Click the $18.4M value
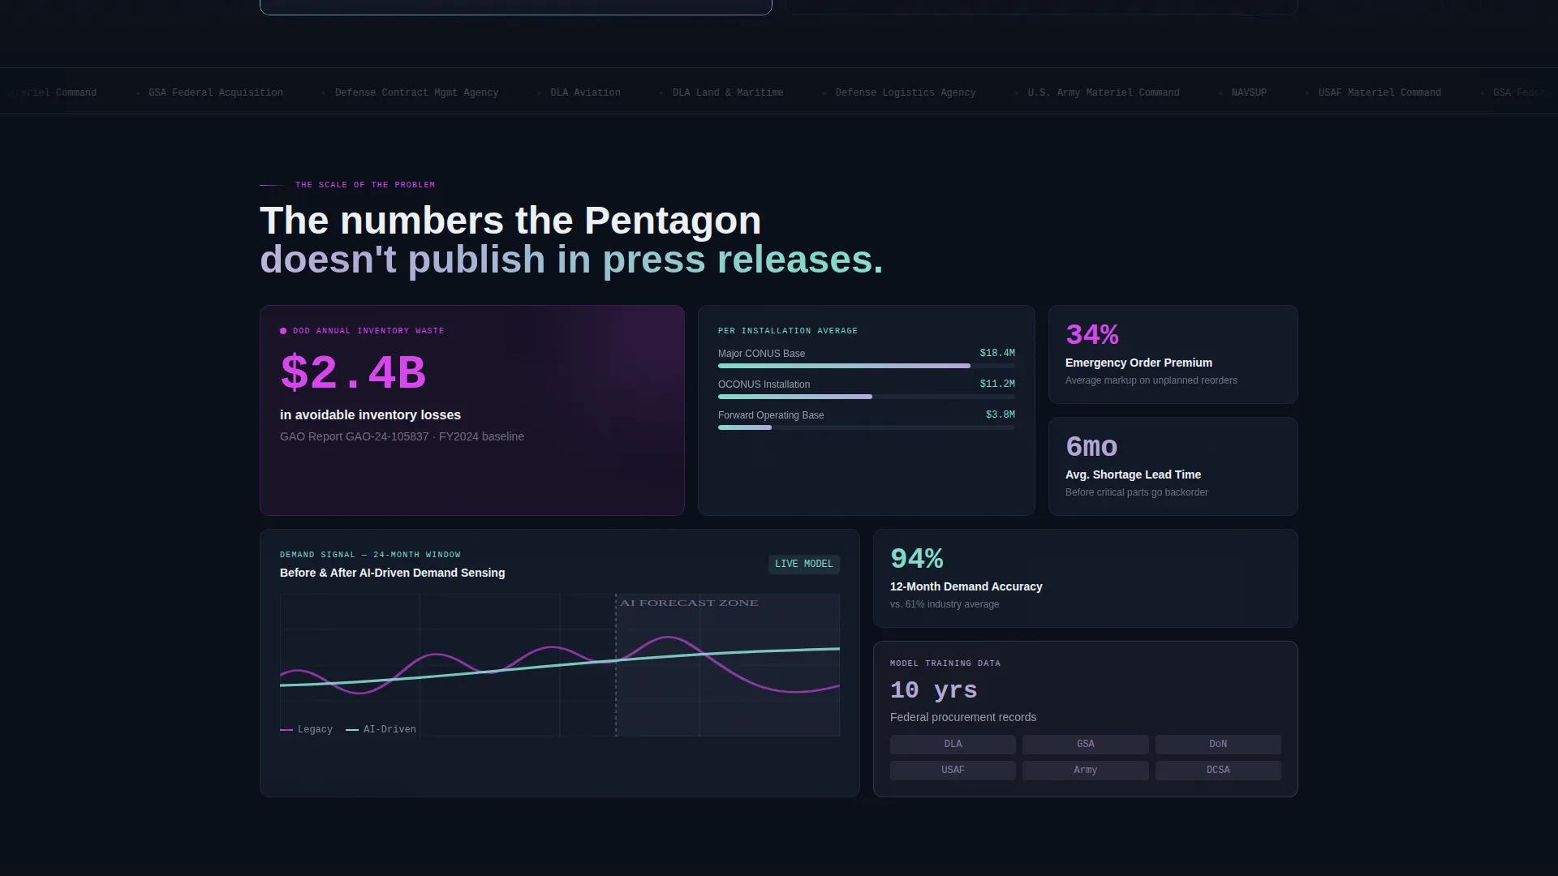Screen dimensions: 1558x876 pos(997,353)
